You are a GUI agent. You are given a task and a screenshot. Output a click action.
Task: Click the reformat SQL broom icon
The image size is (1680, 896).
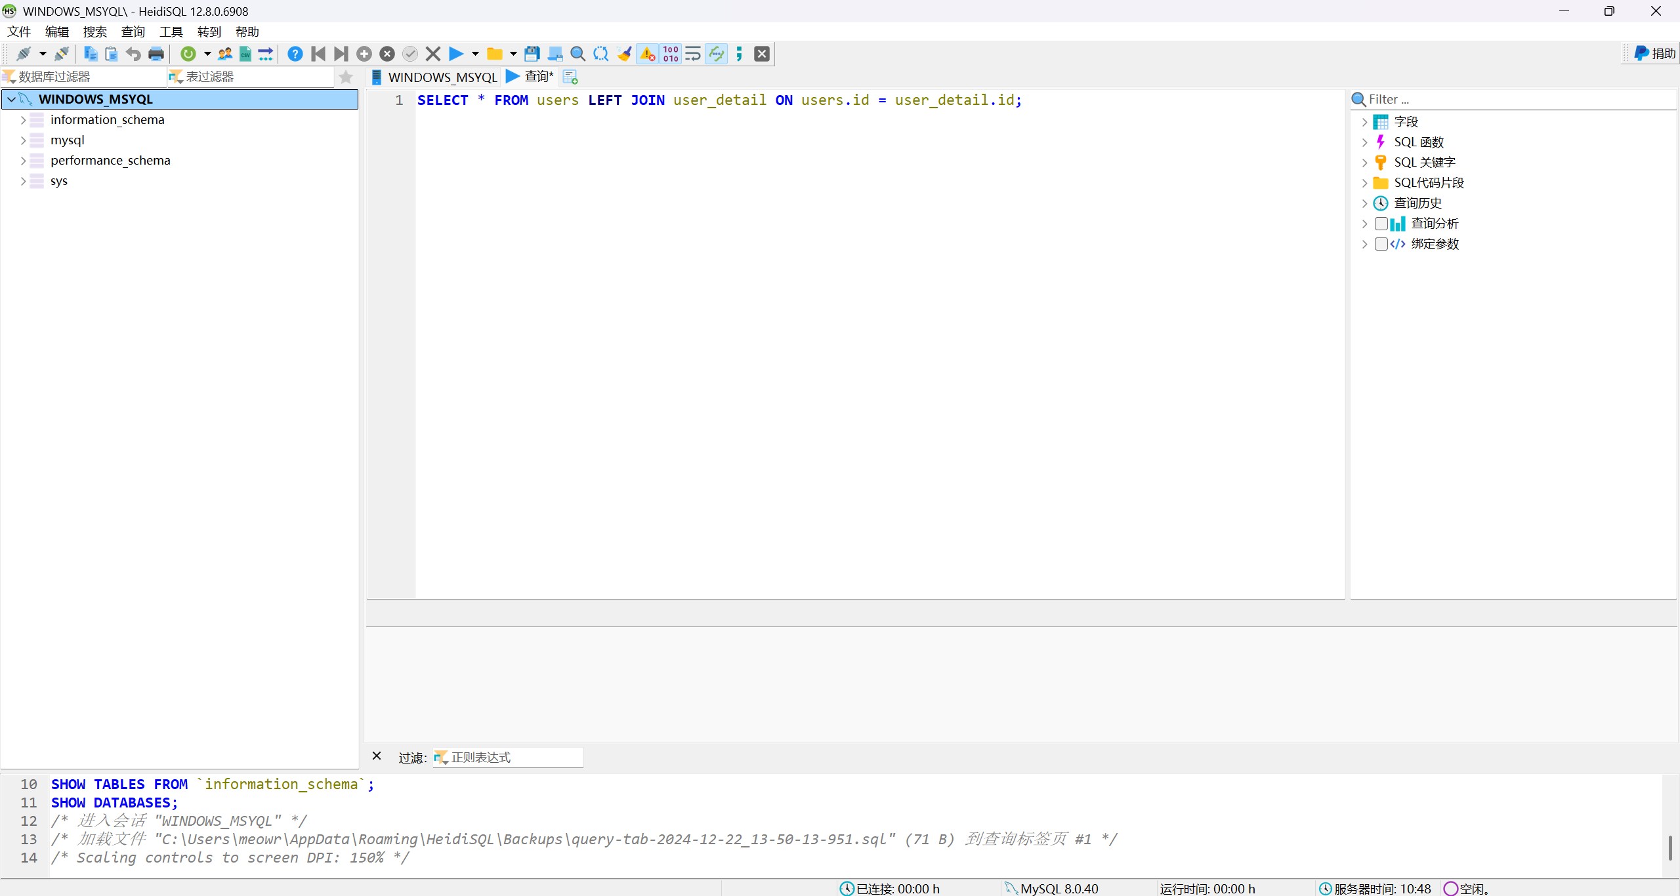click(624, 54)
